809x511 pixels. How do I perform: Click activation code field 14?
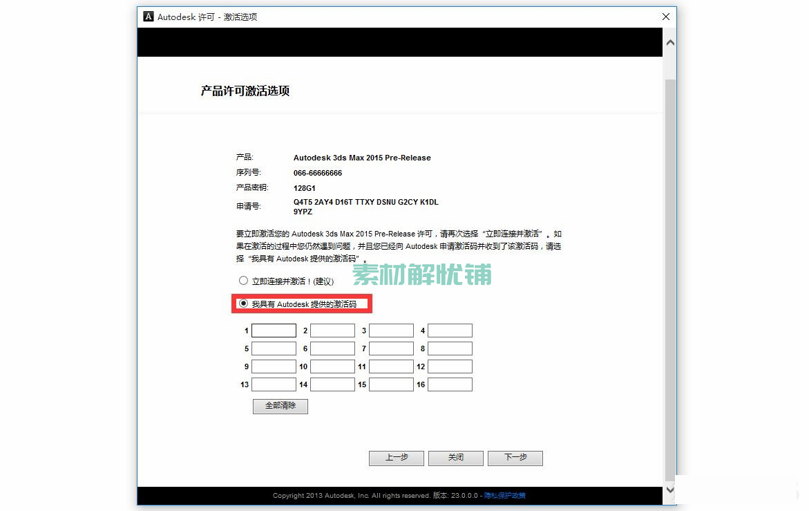(x=332, y=384)
